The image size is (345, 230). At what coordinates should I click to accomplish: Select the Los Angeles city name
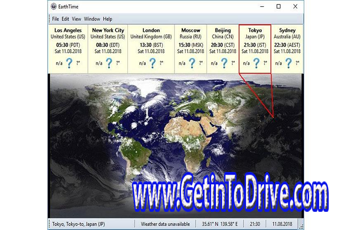click(68, 30)
